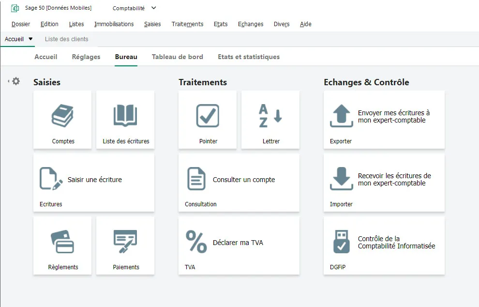The width and height of the screenshot is (479, 307).
Task: Switch to Liste des clients tab
Action: click(66, 39)
